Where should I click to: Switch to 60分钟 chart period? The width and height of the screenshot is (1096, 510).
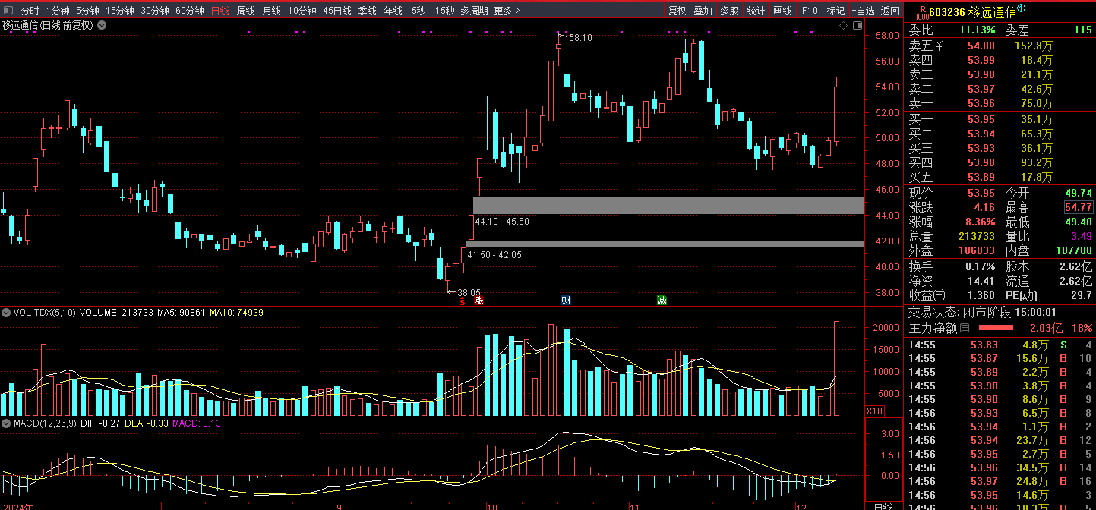[190, 11]
